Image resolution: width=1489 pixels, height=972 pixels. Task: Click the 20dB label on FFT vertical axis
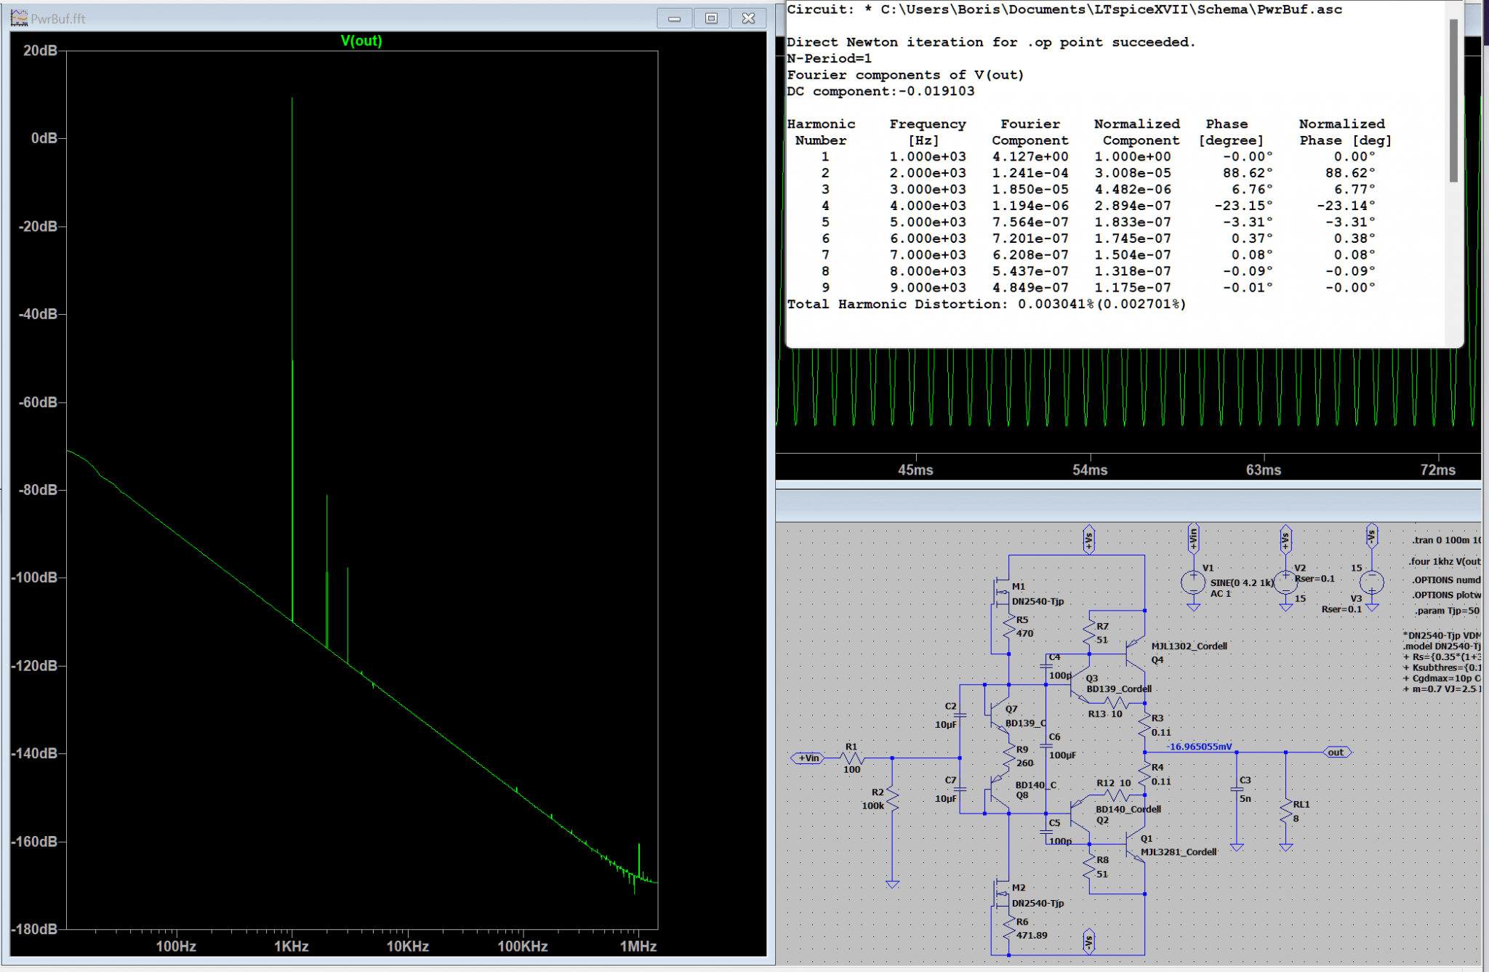41,50
